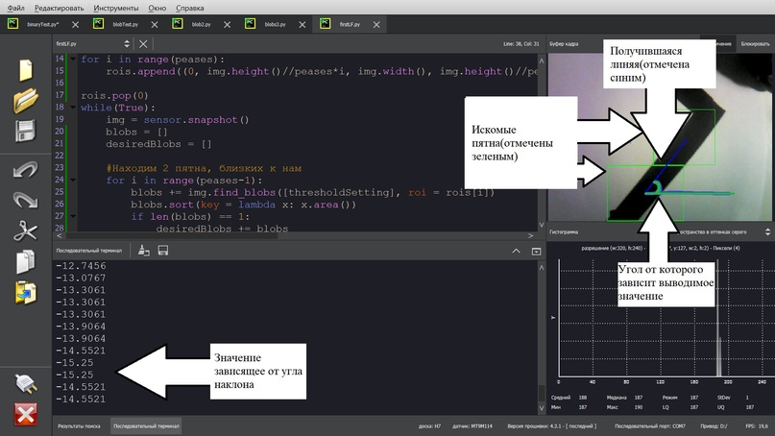Image resolution: width=775 pixels, height=436 pixels.
Task: Click the editor horizontal scrollbar left arrow
Action: pyautogui.click(x=60, y=236)
